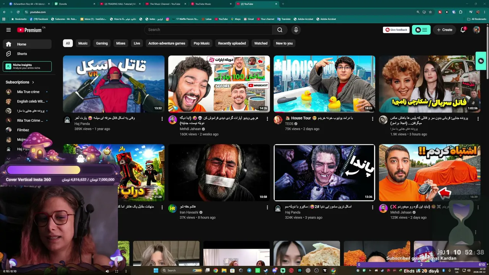Play the 1:02:56 true crime video thumbnail

(x=430, y=84)
